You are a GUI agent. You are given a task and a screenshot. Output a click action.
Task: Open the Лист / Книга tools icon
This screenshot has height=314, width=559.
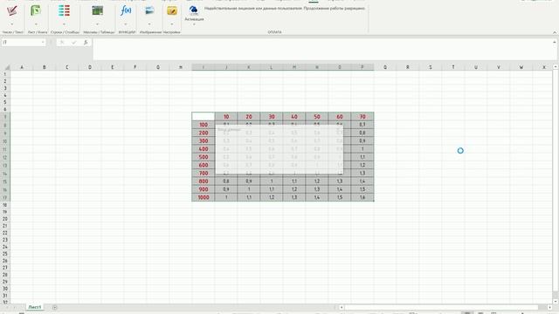coord(36,11)
